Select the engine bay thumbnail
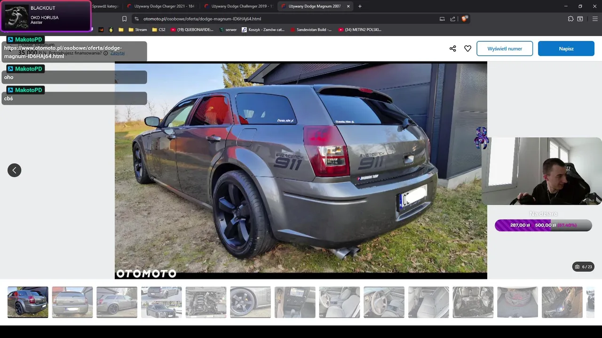 (206, 302)
